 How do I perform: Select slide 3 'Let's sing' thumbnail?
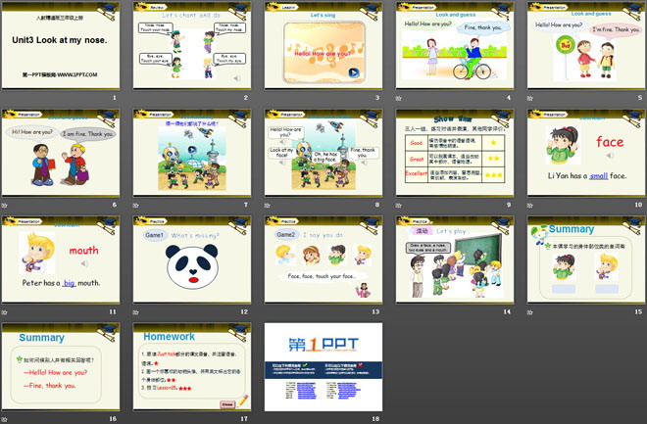pyautogui.click(x=323, y=45)
